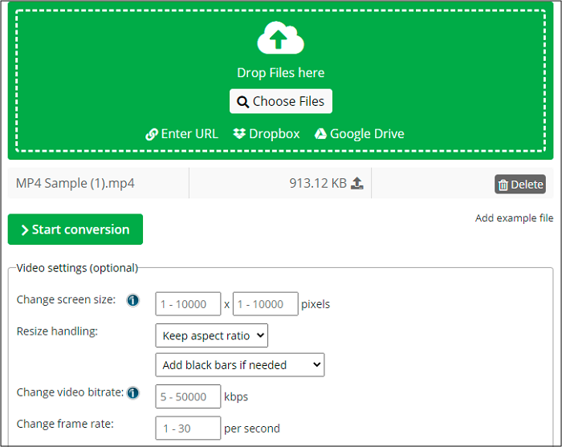Click the info icon next to Change screen size

point(133,300)
